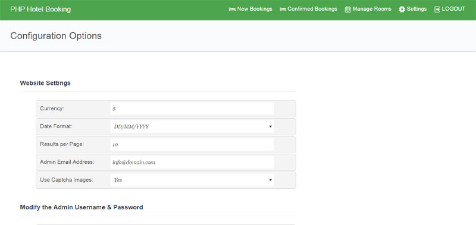The image size is (476, 225).
Task: Click the Currency: label
Action: [52, 109]
